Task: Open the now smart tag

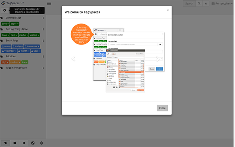Action: point(6,47)
